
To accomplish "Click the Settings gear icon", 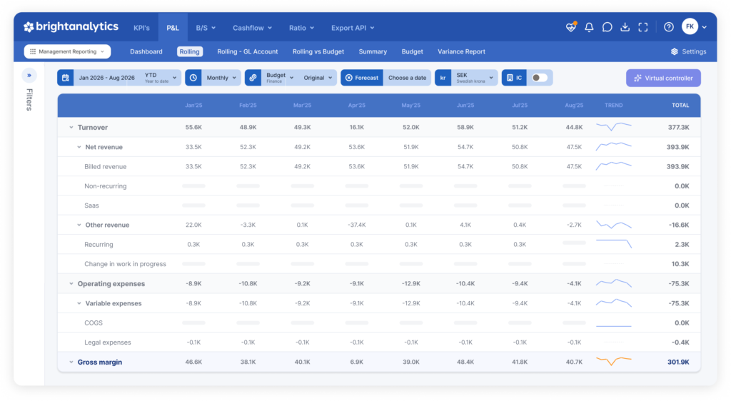I will click(x=674, y=51).
